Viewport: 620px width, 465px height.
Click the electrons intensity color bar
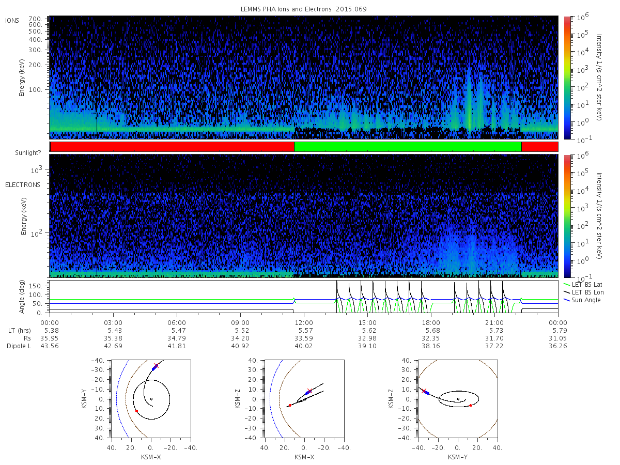tap(567, 215)
